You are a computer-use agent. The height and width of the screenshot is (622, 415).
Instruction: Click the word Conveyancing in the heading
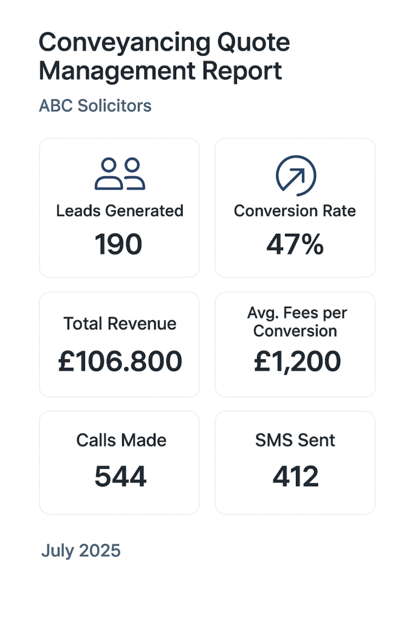point(125,43)
